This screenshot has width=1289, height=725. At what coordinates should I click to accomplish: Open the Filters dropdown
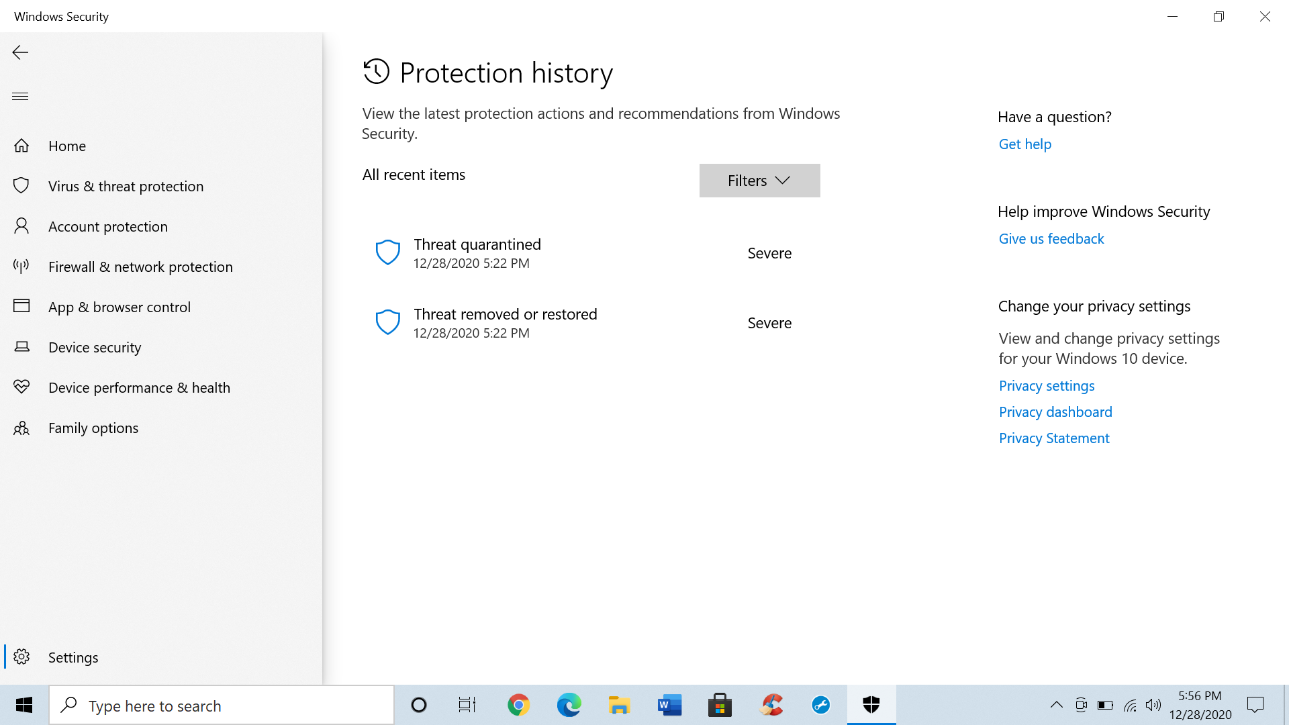[x=759, y=181]
